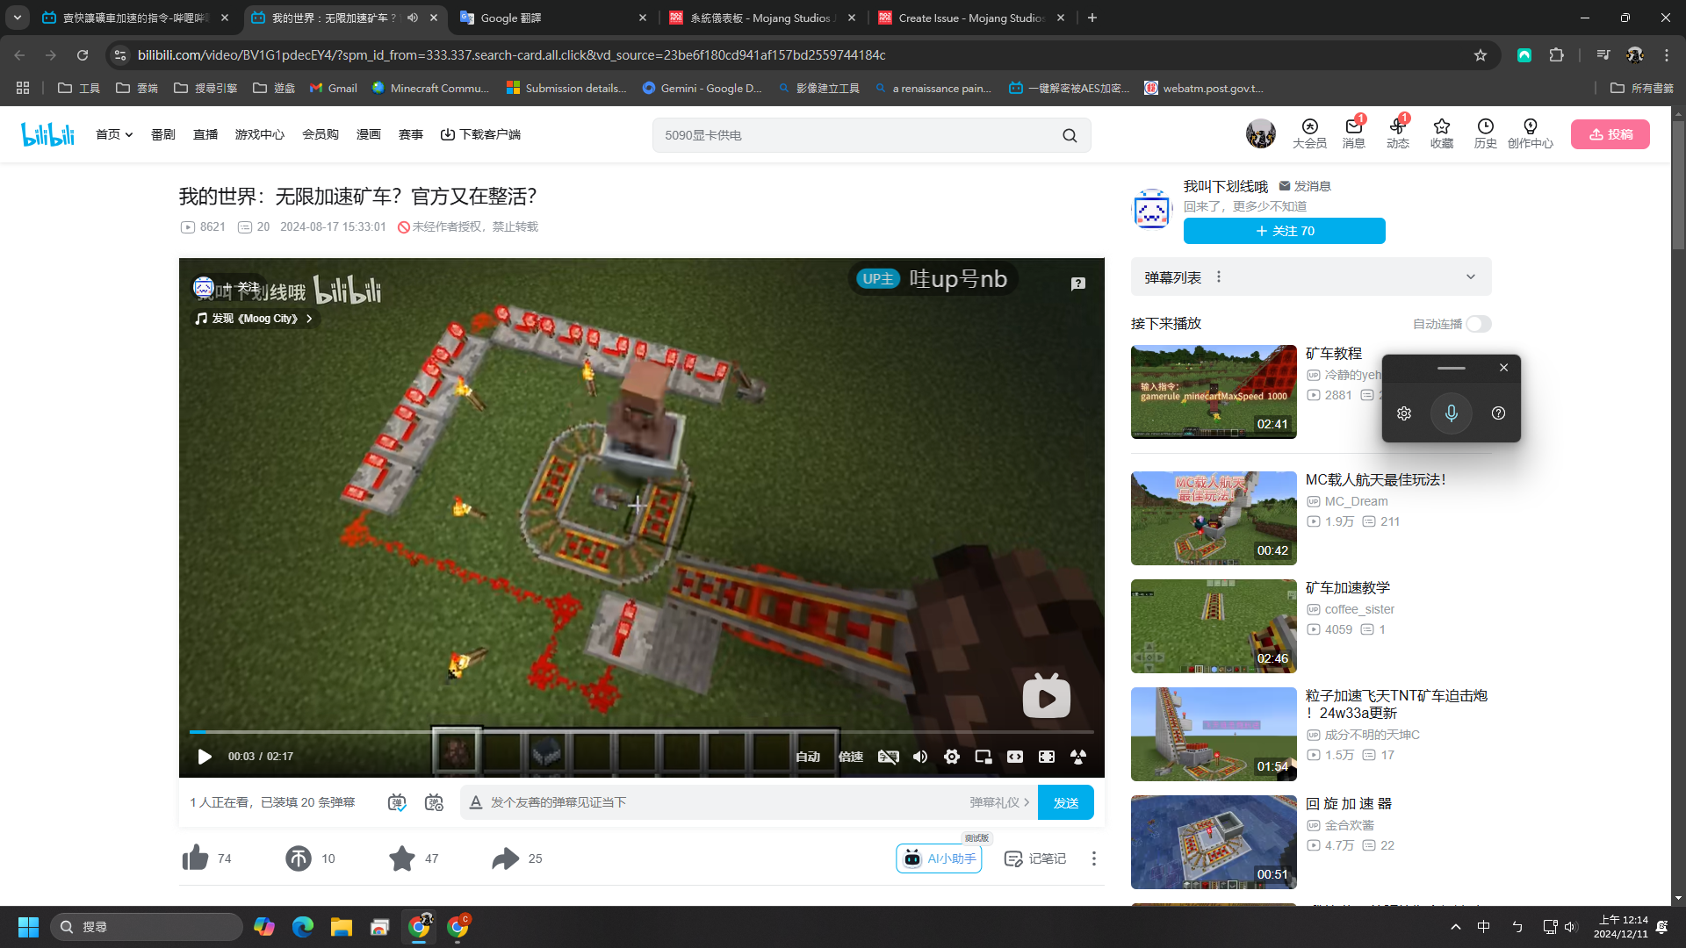Open 游戏中心 in top navigation
1686x948 pixels.
tap(259, 134)
